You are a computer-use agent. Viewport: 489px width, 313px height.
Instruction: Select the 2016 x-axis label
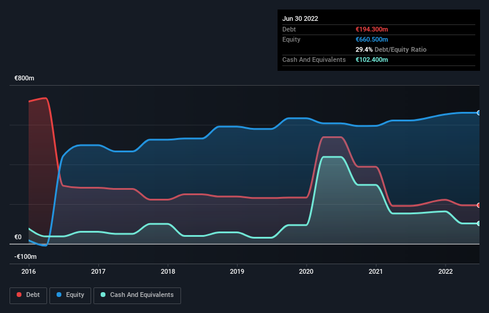pyautogui.click(x=29, y=271)
